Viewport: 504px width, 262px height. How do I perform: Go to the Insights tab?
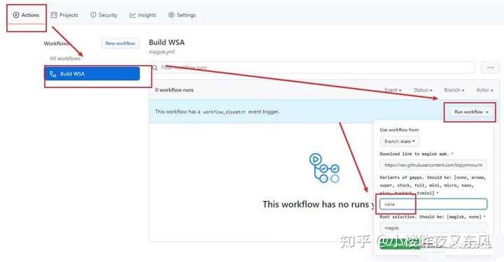click(x=143, y=15)
